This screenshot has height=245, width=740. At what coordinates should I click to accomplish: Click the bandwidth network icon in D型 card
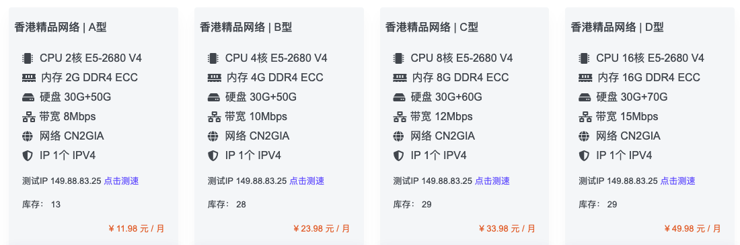[x=585, y=116]
